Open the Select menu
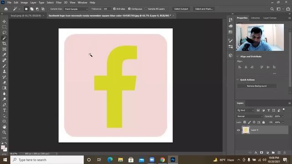This screenshot has height=164, width=292. point(50,3)
